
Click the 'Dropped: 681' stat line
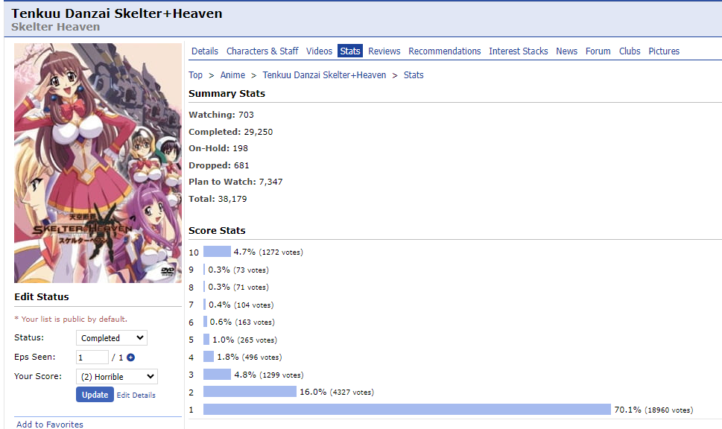pos(219,165)
